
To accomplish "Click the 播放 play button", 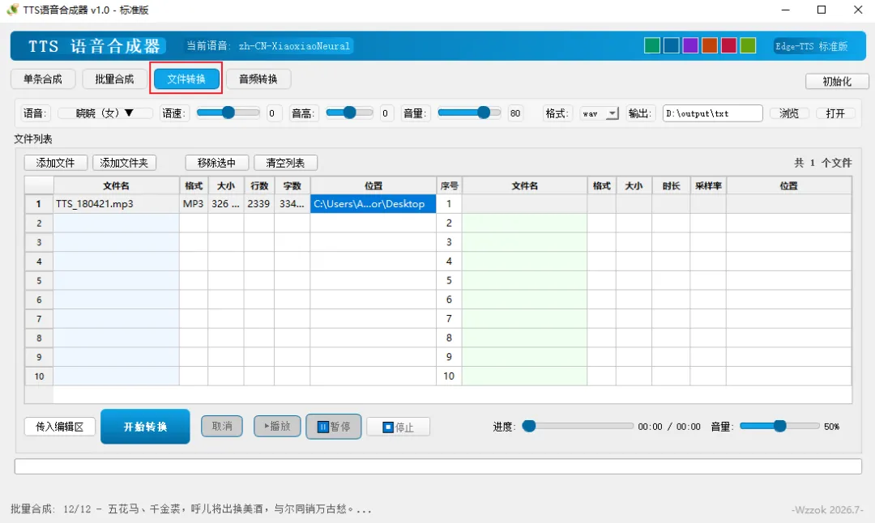I will click(277, 426).
